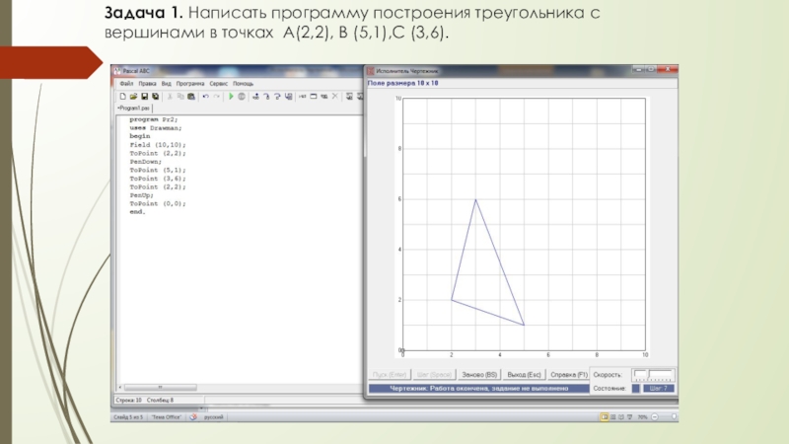The height and width of the screenshot is (444, 789).
Task: Click the Cut scissors icon
Action: [170, 96]
